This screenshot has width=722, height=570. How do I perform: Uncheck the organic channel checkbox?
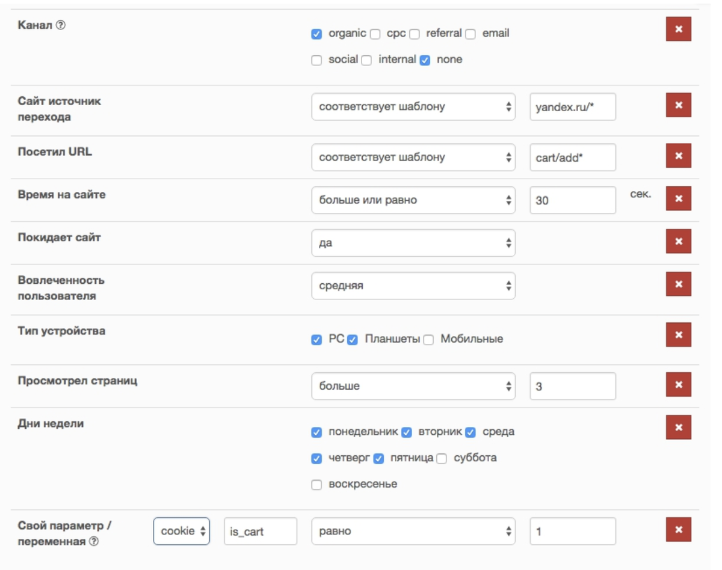pyautogui.click(x=316, y=34)
